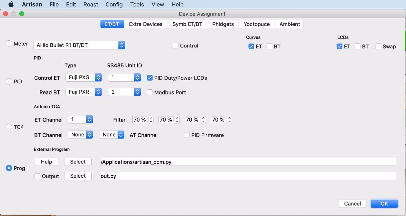Click the External Program Help button
The image size is (406, 216).
[x=46, y=162]
